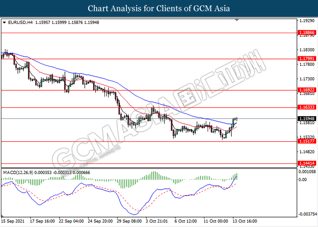Select the 1.16333 price level label
This screenshot has width=318, height=227.
point(307,107)
